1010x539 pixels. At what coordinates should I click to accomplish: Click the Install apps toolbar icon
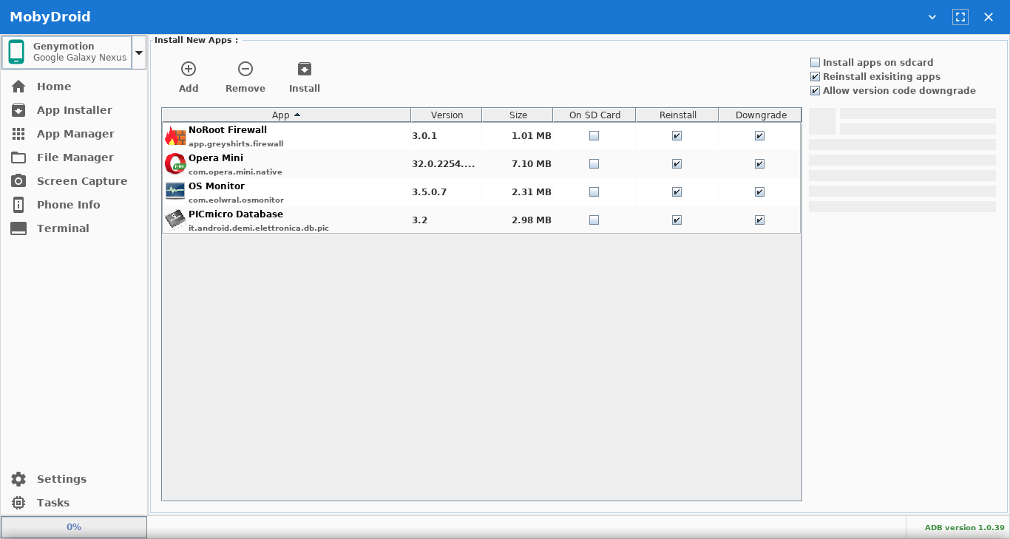305,69
